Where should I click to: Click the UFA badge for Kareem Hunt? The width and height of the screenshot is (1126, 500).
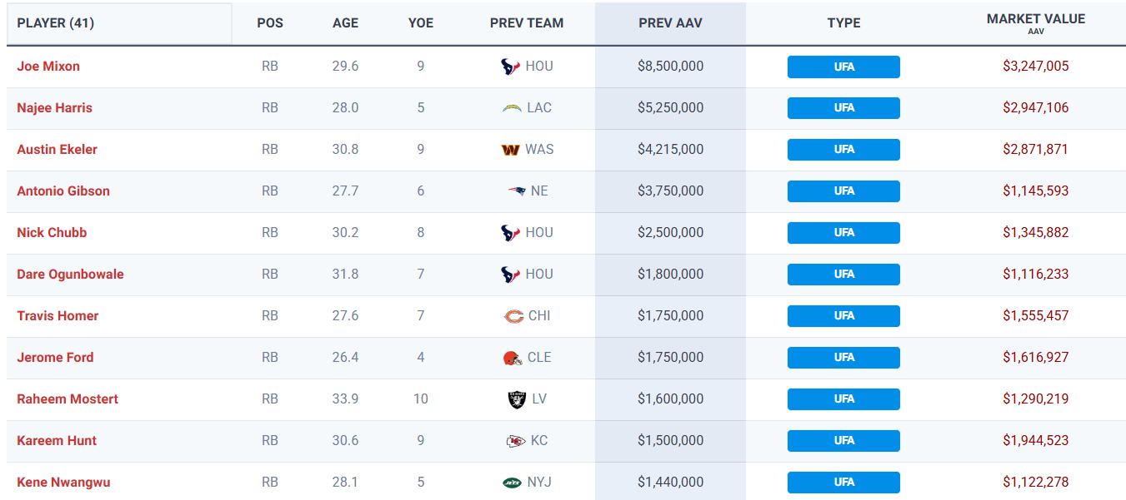tap(843, 441)
